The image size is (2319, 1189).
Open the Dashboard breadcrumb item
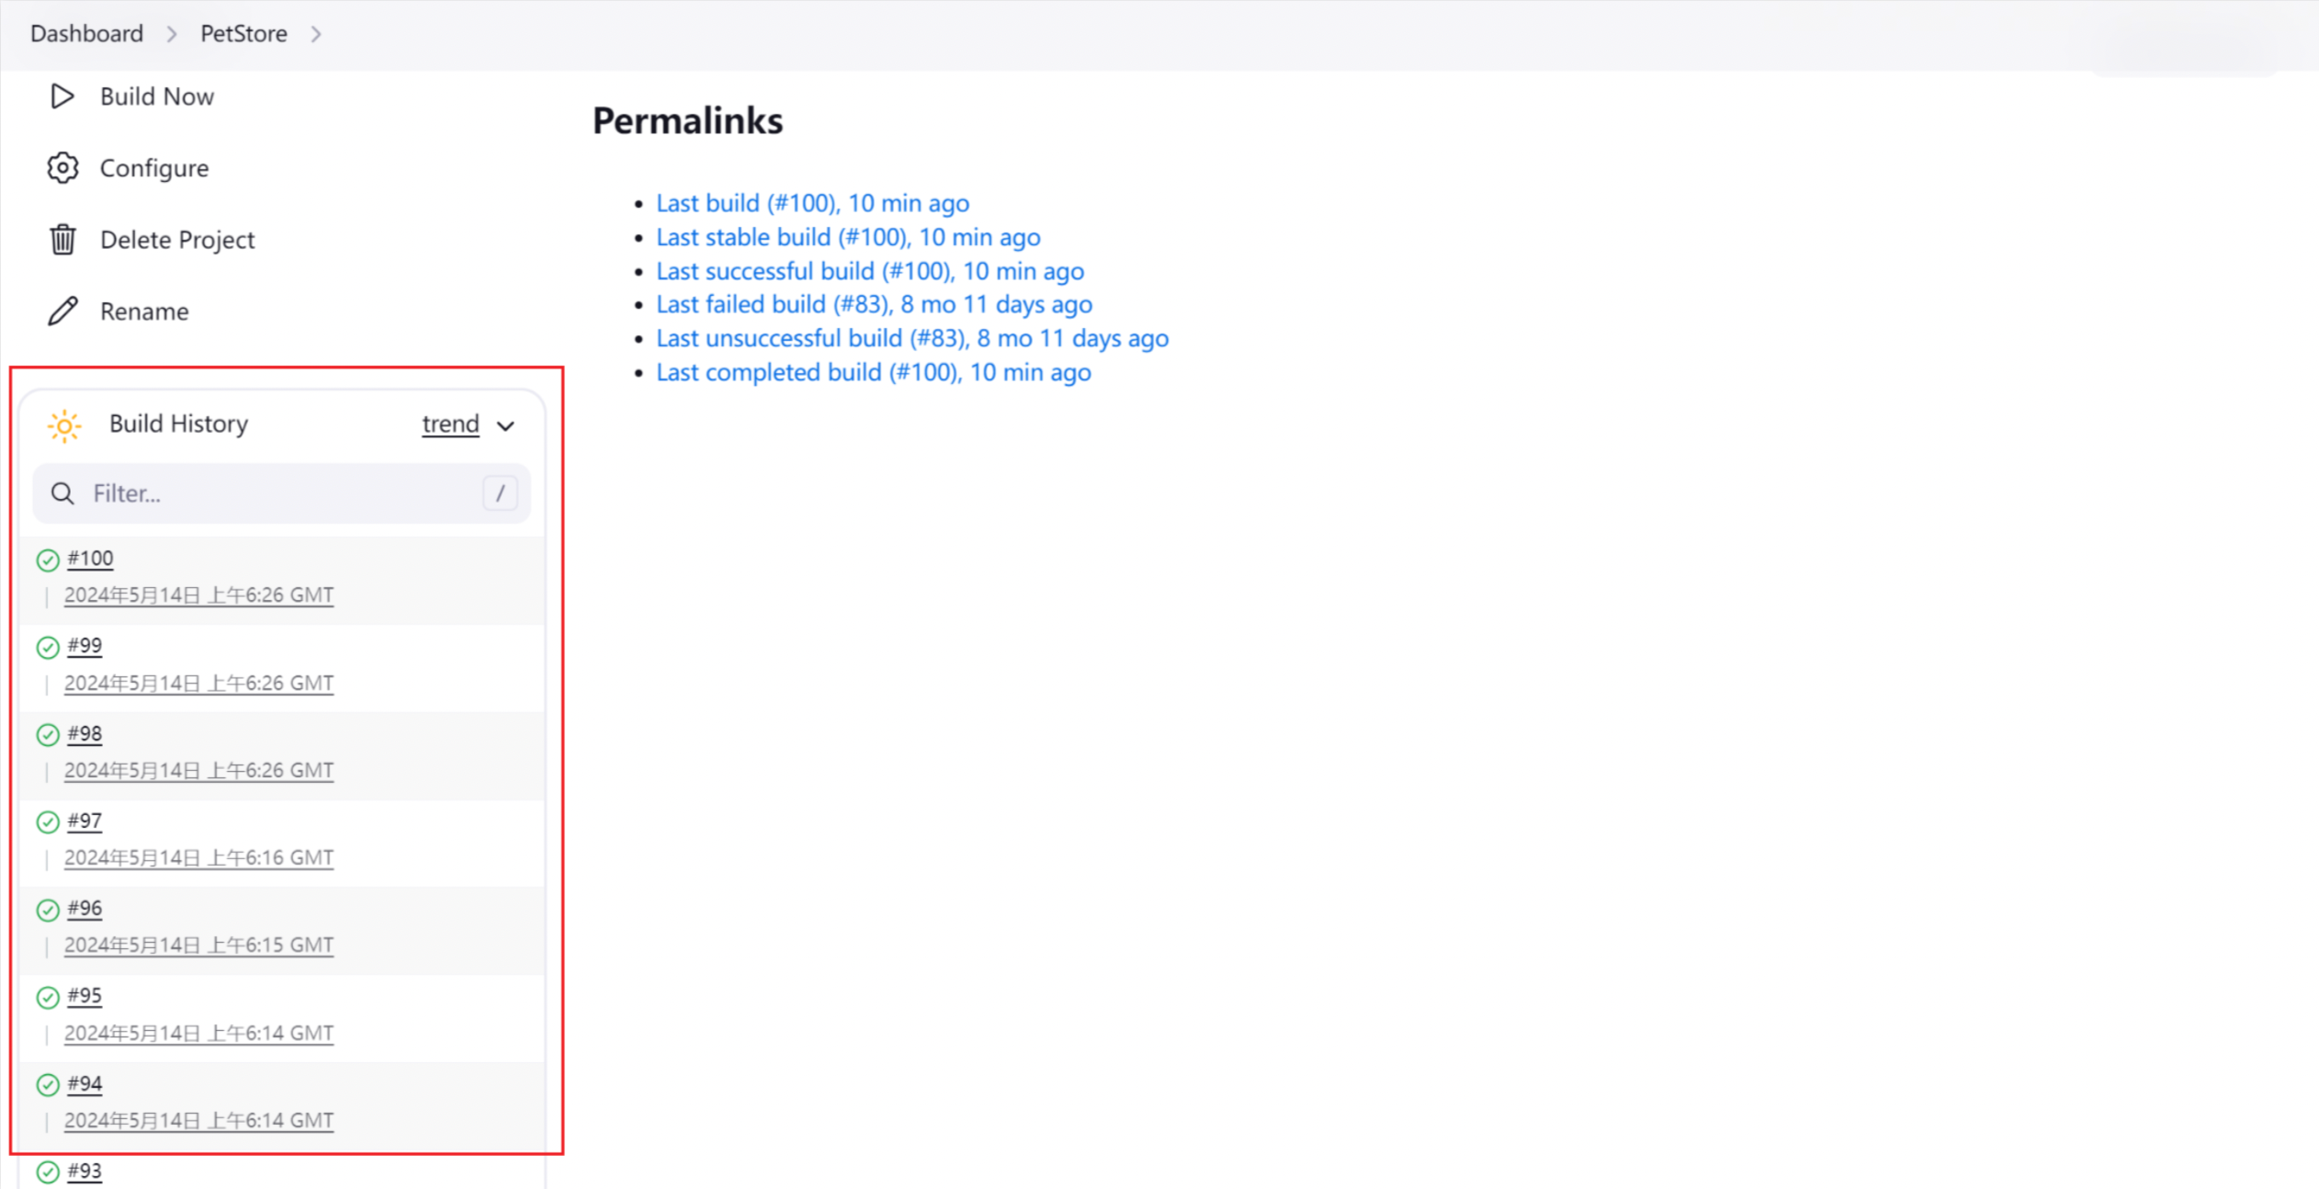(x=85, y=33)
